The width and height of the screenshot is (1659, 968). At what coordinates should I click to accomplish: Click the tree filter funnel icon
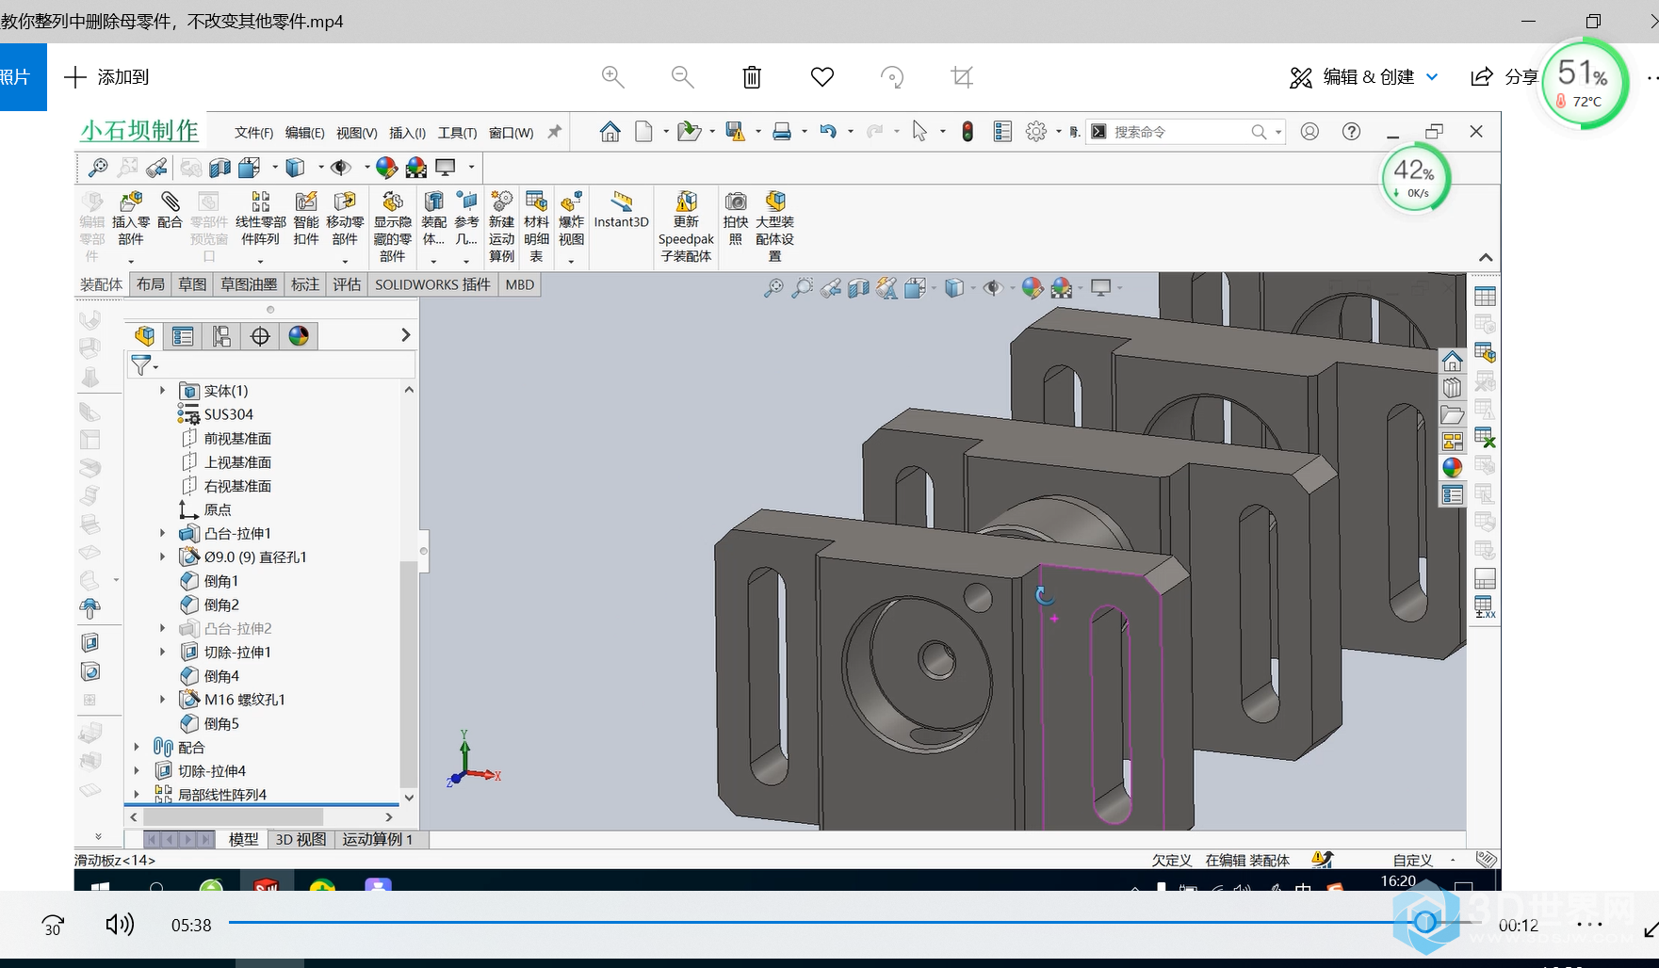141,365
